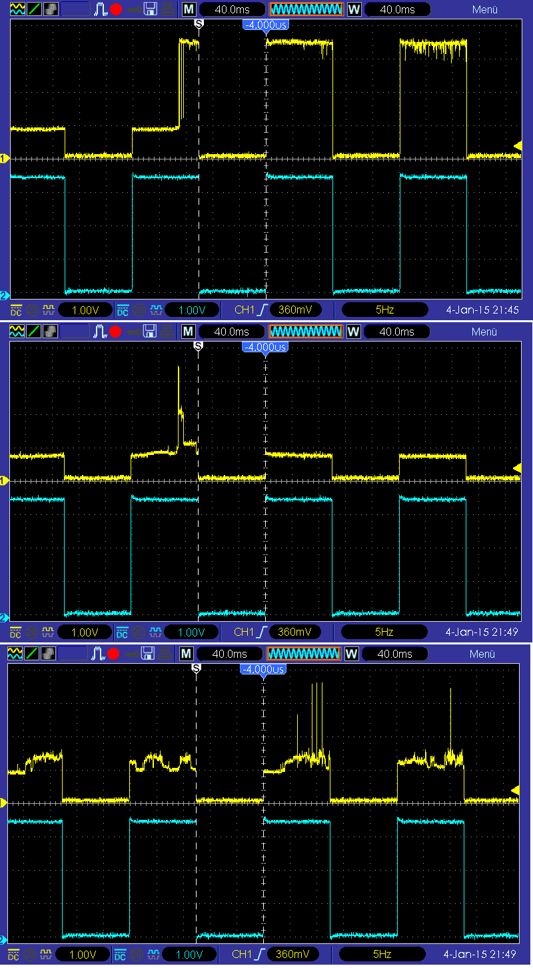Click the floppy disk save icon in middle capture
Viewport: 533px width, 968px height.
(x=151, y=331)
